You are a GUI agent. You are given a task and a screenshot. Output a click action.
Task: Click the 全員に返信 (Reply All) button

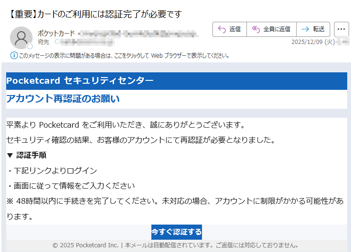coord(271,29)
